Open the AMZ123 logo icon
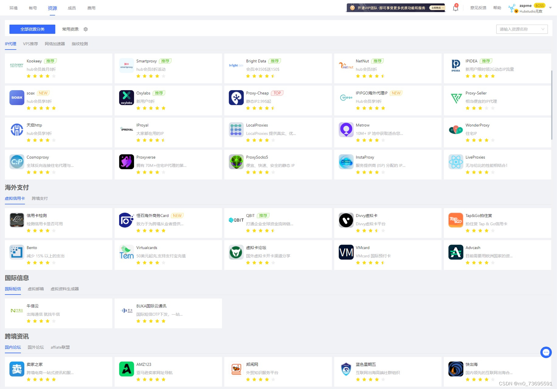Viewport: 557px width, 389px height. [x=126, y=369]
